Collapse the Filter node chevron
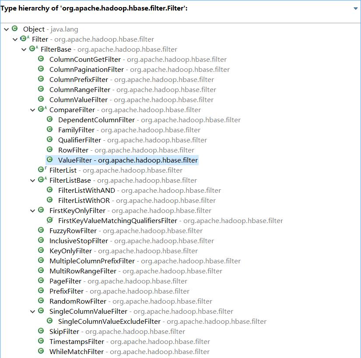The height and width of the screenshot is (358, 361). (x=15, y=39)
